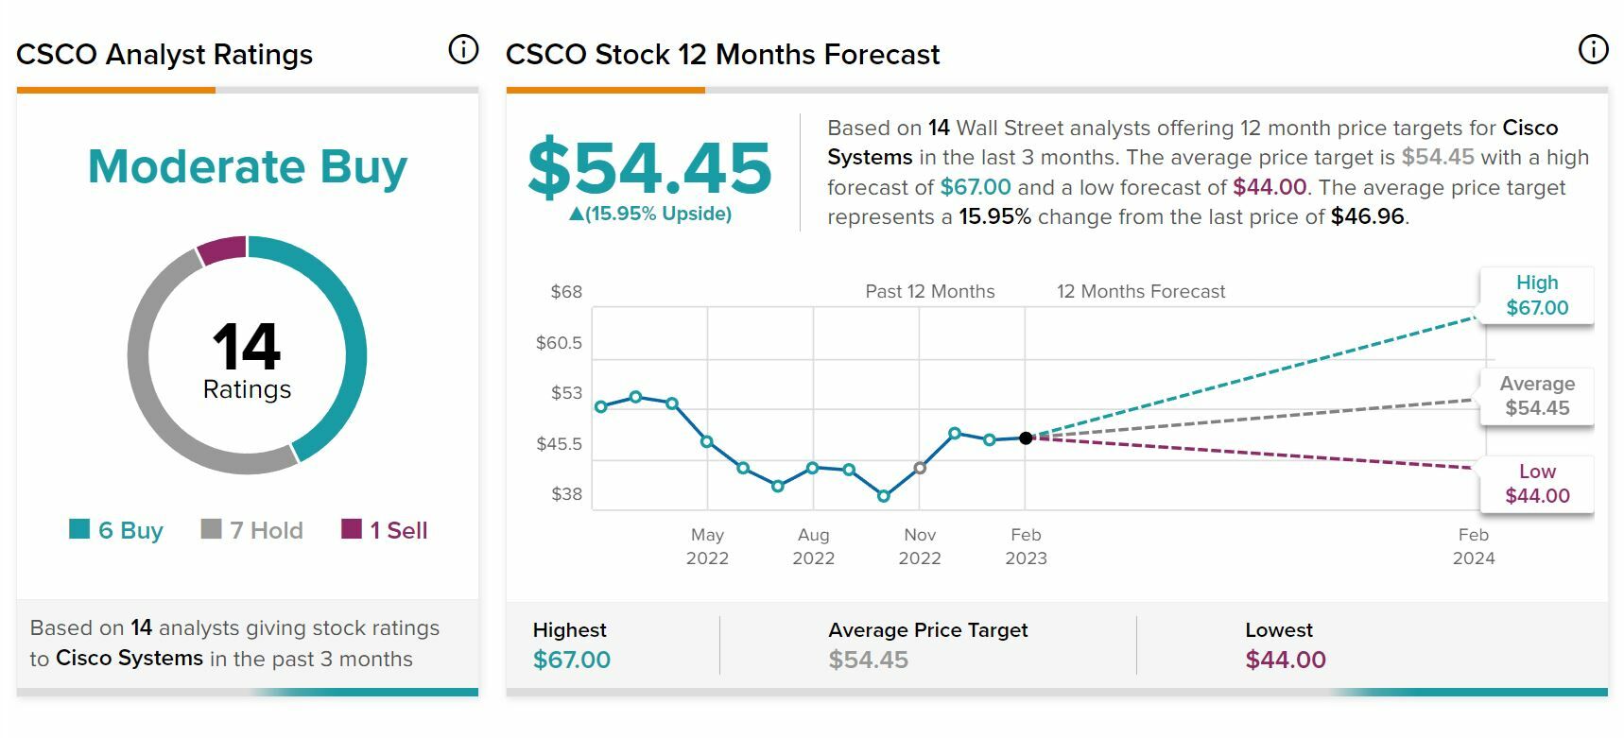Click the Highest $67.00 summary value
Image resolution: width=1624 pixels, height=738 pixels.
click(x=571, y=660)
